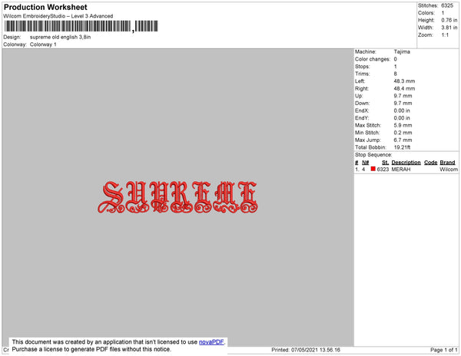The width and height of the screenshot is (461, 356).
Task: Click the Production Worksheet title
Action: (x=45, y=7)
